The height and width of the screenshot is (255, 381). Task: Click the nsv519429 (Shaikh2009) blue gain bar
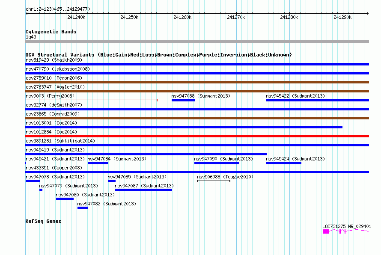coord(197,64)
